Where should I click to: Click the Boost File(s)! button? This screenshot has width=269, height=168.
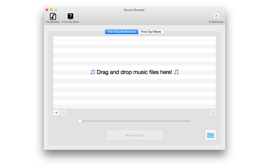click(x=134, y=135)
